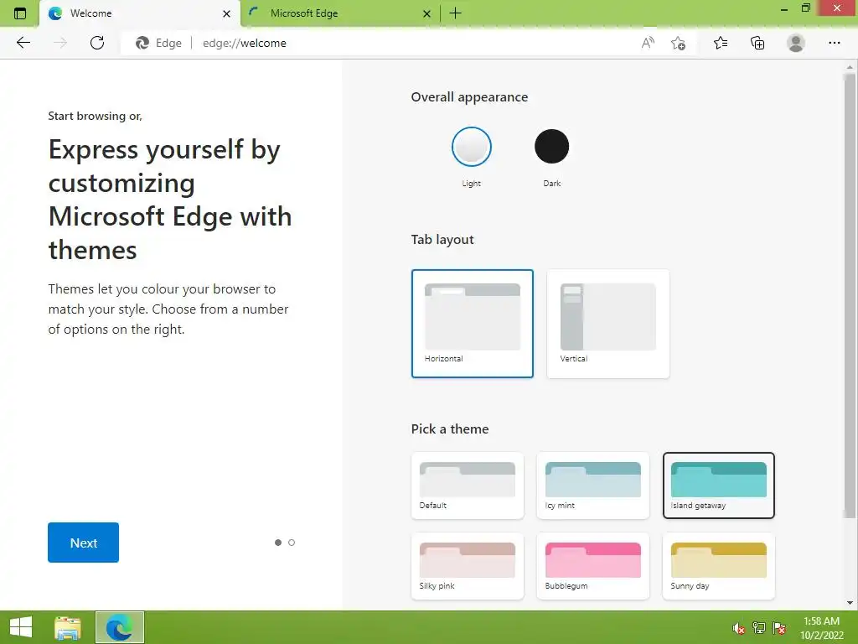Open Settings and more ellipsis menu

pos(834,43)
